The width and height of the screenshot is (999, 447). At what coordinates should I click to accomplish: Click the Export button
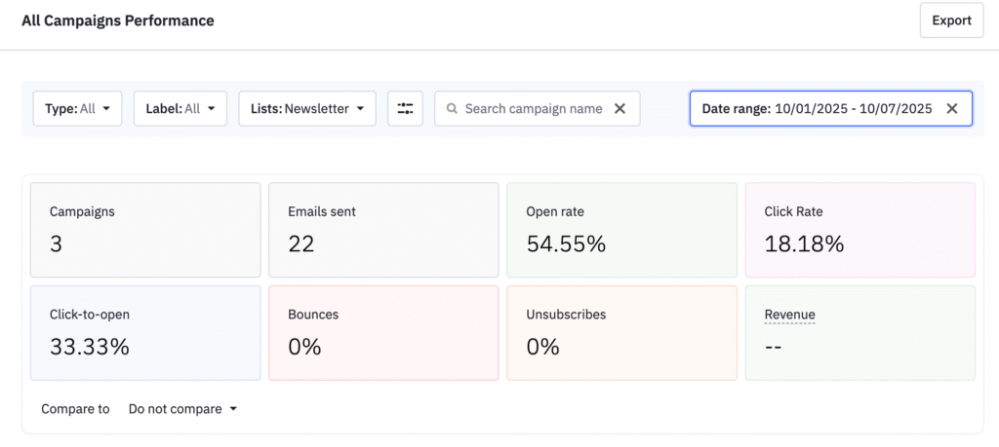[x=951, y=20]
